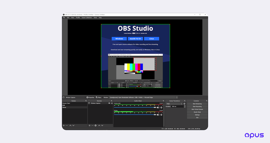
Task: Move the scene down in the Scenes list
Action: point(73,125)
